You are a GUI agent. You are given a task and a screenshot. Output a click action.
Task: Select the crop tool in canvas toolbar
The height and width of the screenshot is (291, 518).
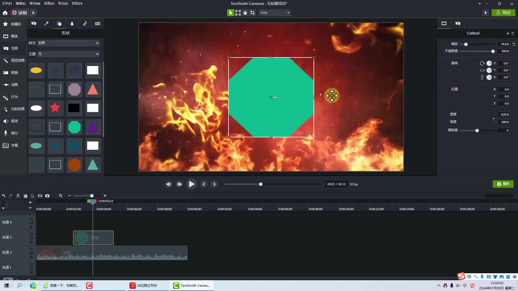click(252, 13)
